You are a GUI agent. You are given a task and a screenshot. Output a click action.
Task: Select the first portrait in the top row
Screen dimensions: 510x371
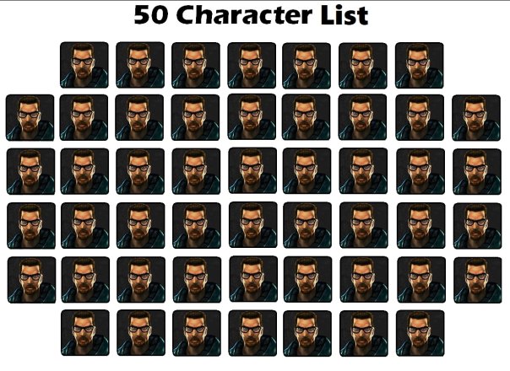tap(84, 65)
